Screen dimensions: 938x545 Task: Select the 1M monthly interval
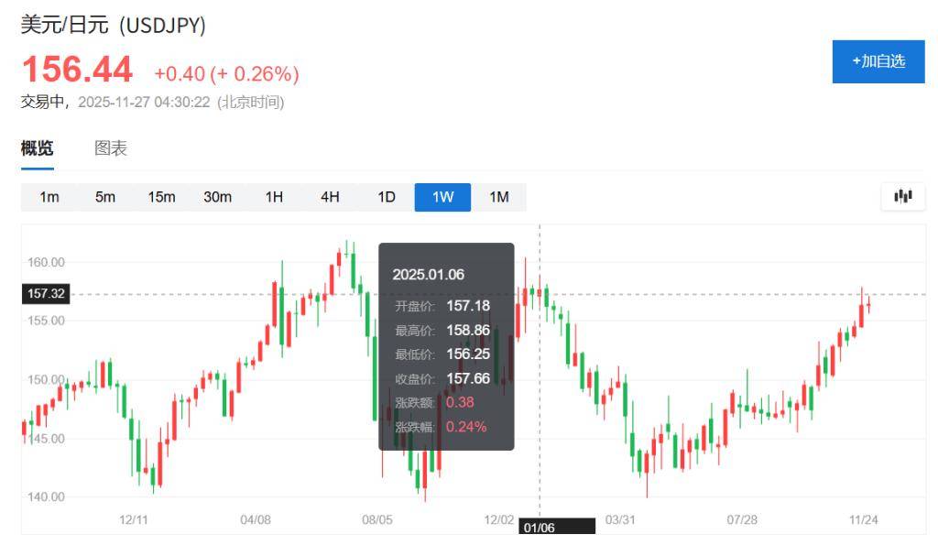click(x=499, y=196)
